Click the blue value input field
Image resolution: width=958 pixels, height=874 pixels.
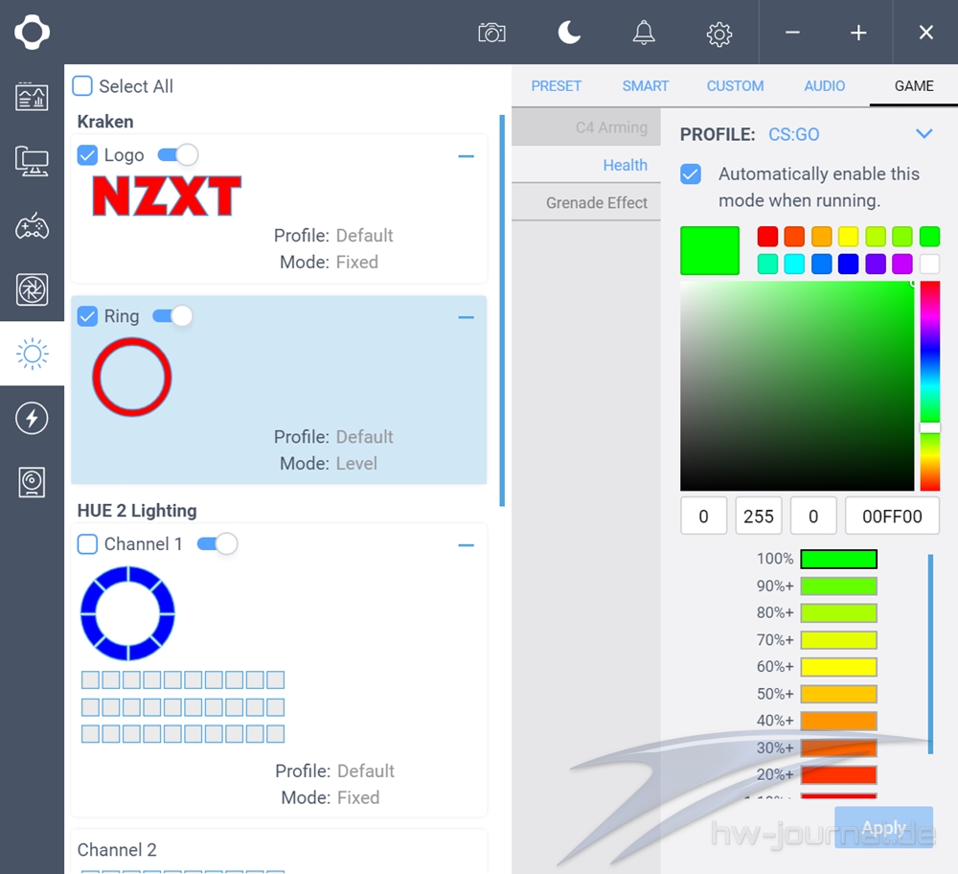coord(813,516)
